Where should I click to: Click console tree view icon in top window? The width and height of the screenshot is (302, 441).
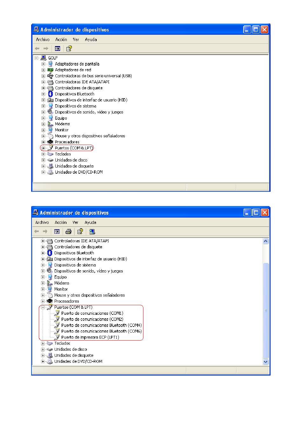coord(58,49)
